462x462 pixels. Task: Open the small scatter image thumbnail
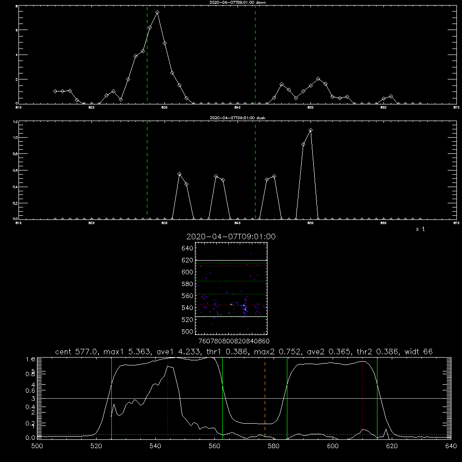(231, 288)
